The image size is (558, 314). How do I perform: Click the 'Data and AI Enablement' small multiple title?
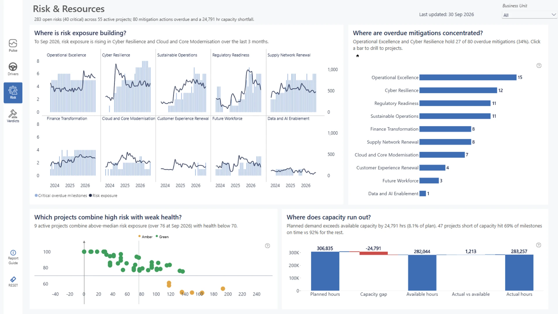(x=288, y=119)
